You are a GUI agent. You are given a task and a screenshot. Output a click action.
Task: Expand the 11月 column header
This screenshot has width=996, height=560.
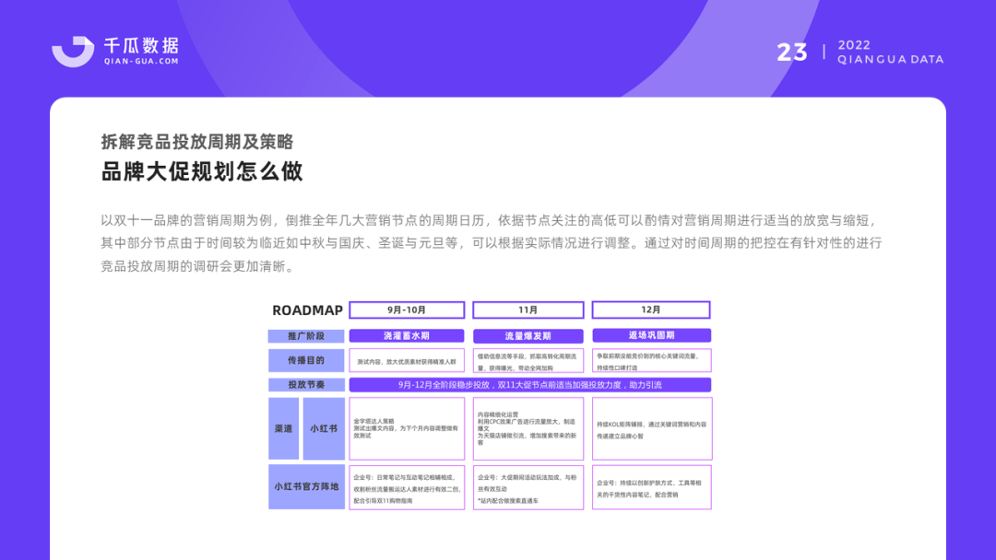click(528, 309)
